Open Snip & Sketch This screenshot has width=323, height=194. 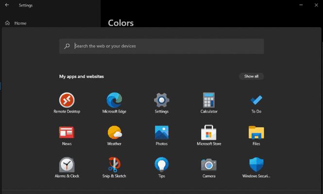click(x=114, y=168)
